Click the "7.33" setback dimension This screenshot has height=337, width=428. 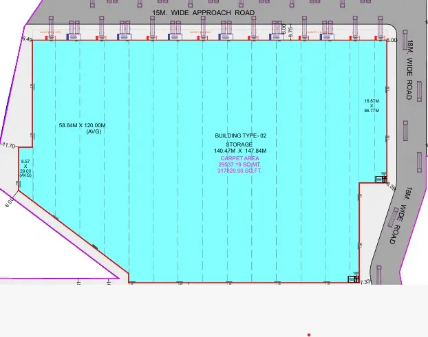[x=365, y=282]
